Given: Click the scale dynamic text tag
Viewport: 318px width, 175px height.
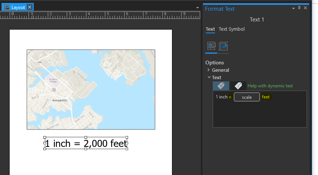Looking at the screenshot, I should pyautogui.click(x=247, y=97).
